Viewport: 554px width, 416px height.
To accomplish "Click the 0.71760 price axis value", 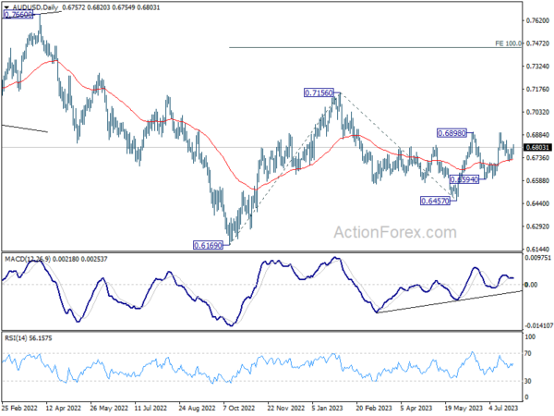I will point(537,89).
